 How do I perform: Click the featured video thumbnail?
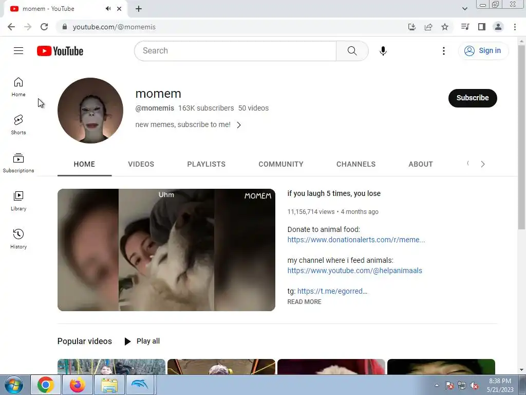[166, 250]
